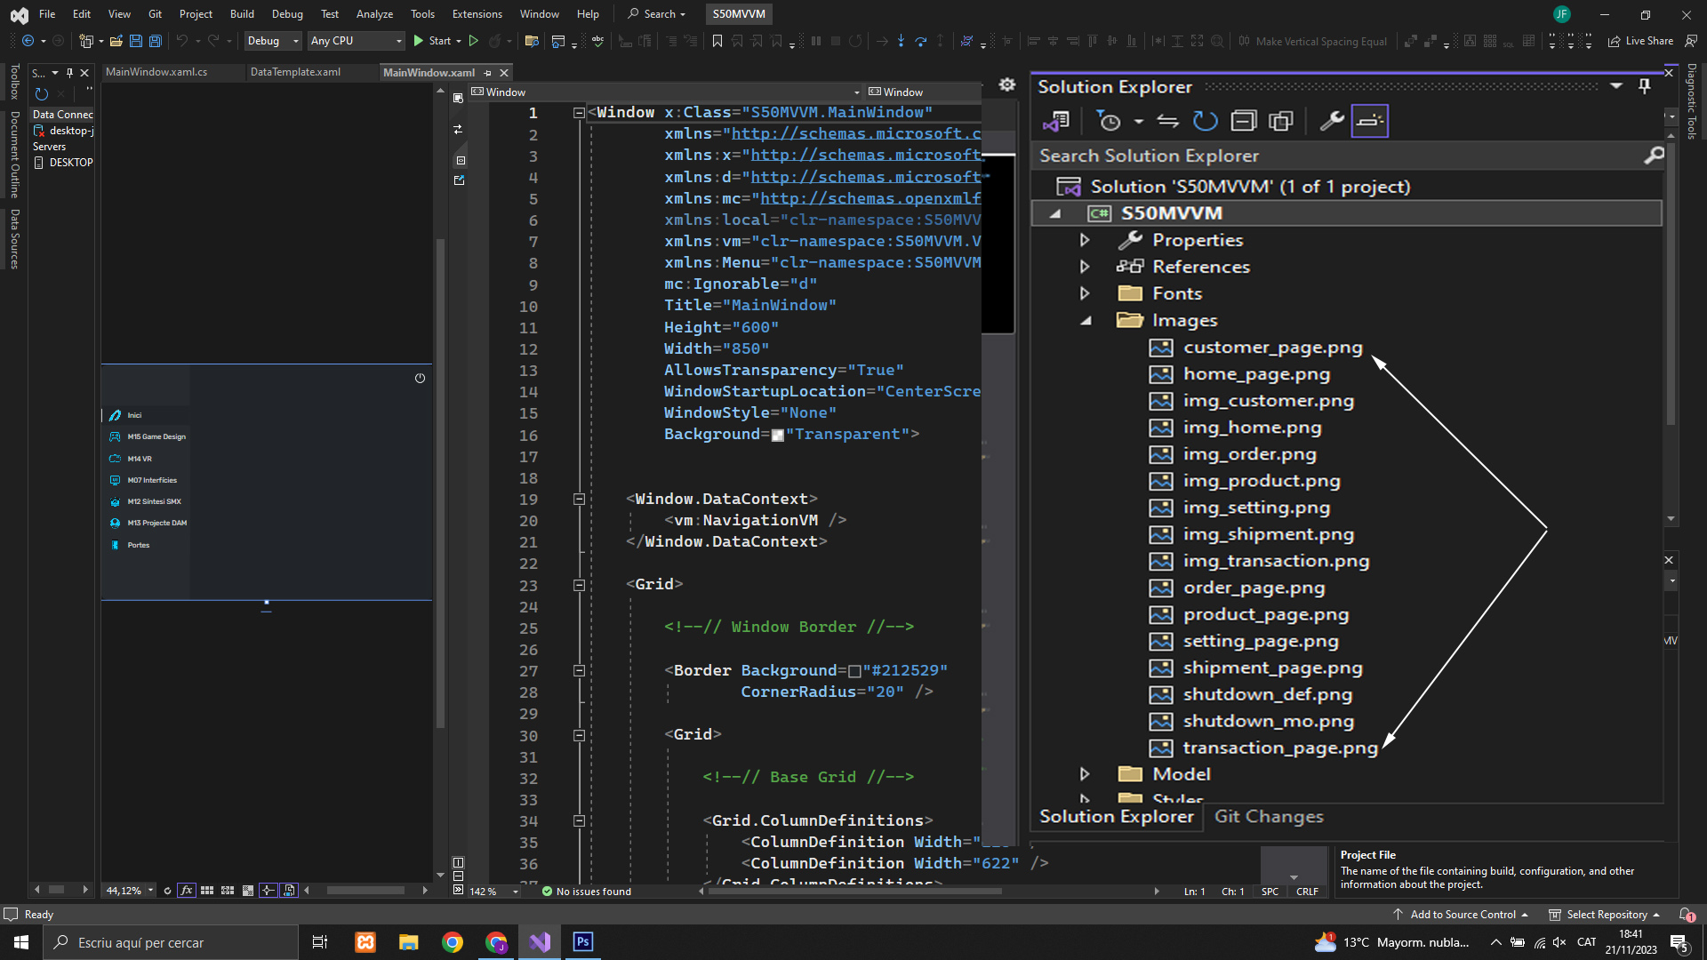
Task: Open Visual Studio from the Windows taskbar
Action: (x=540, y=942)
